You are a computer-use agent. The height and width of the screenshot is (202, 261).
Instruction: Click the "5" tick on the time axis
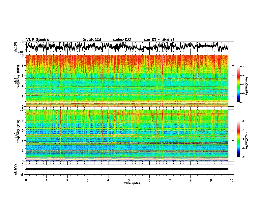[x=129, y=180]
